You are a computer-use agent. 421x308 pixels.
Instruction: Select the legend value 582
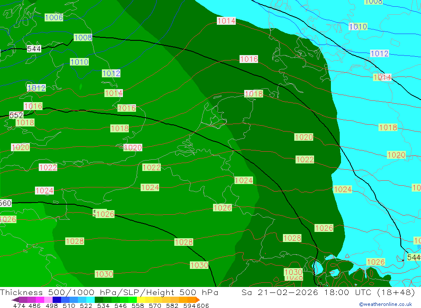[172, 305]
